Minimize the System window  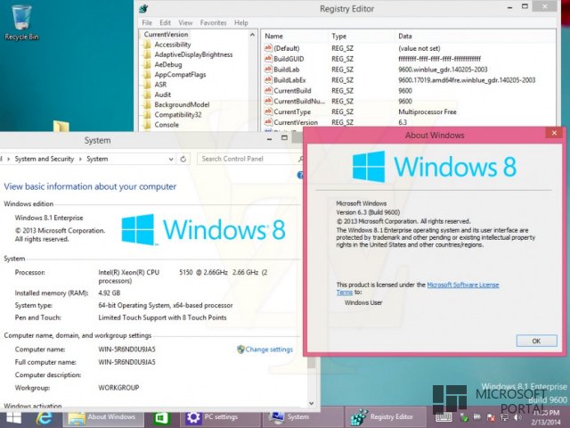269,139
